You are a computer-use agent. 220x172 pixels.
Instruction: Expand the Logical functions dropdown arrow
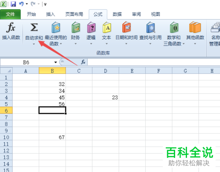[x=91, y=44]
